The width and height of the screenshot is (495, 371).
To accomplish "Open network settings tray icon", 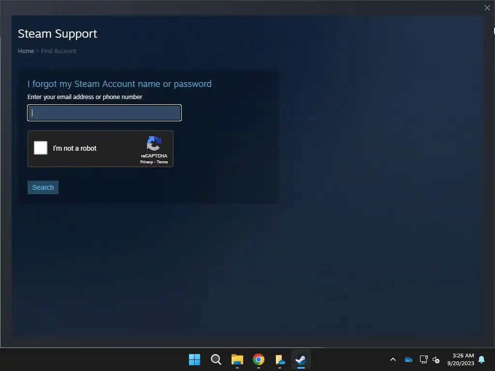I will click(423, 359).
